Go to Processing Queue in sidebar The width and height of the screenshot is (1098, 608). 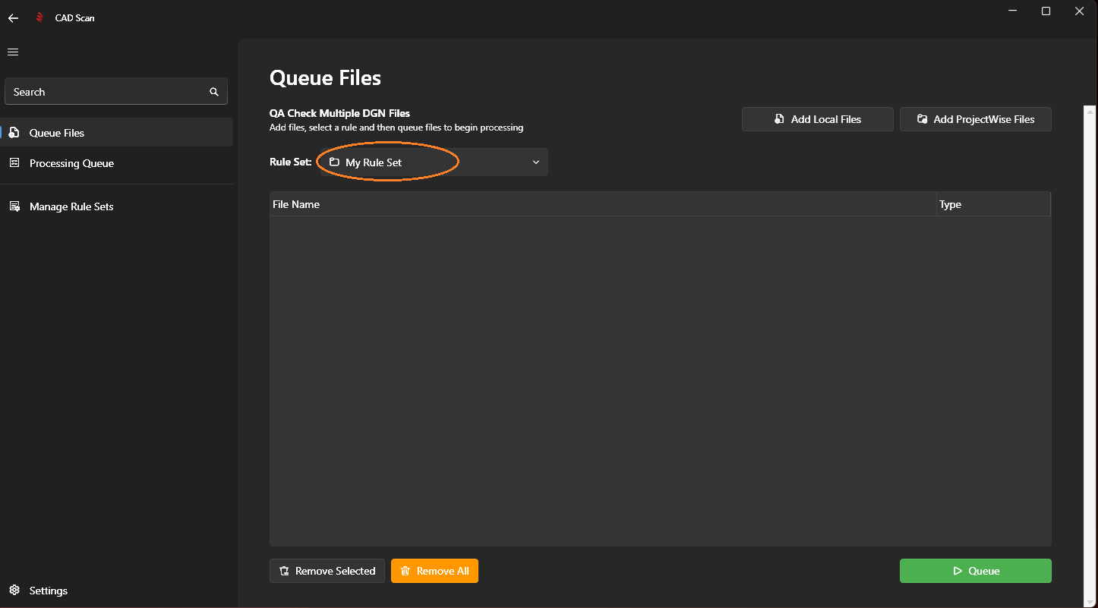[x=71, y=163]
